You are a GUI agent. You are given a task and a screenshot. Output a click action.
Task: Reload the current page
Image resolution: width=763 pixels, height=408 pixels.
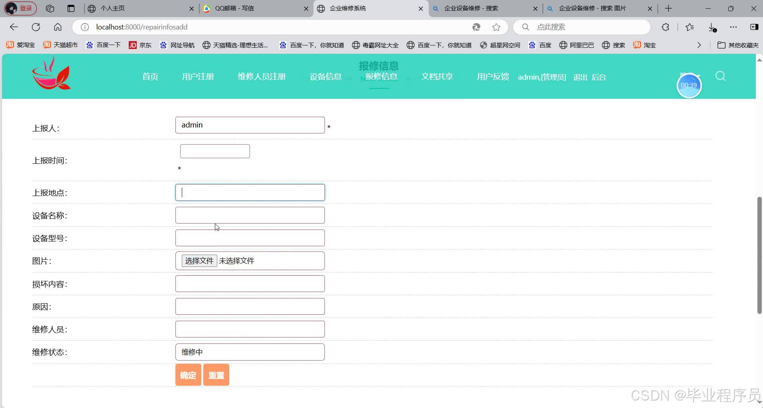[36, 27]
